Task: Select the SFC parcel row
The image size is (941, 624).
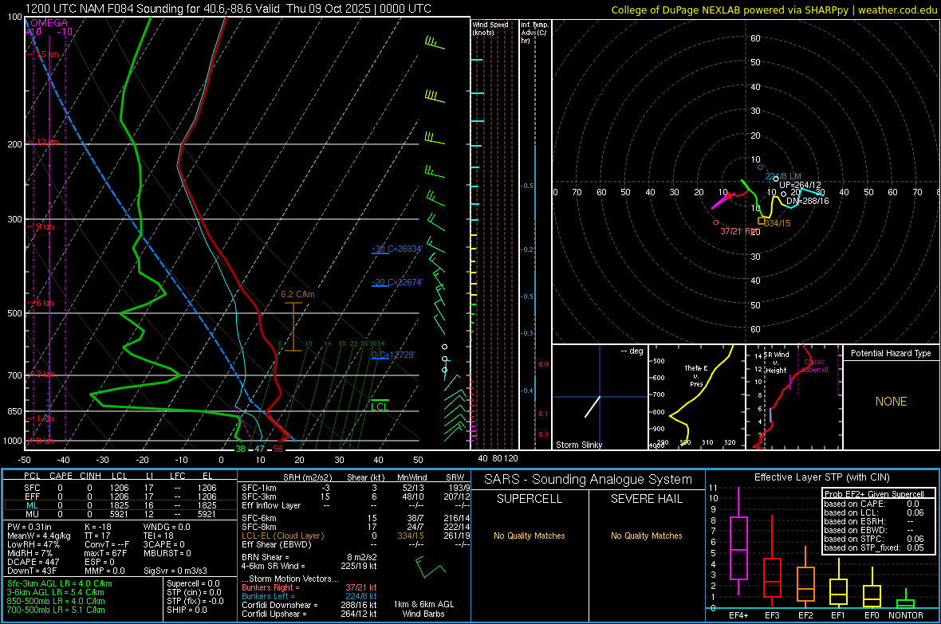Action: 120,488
